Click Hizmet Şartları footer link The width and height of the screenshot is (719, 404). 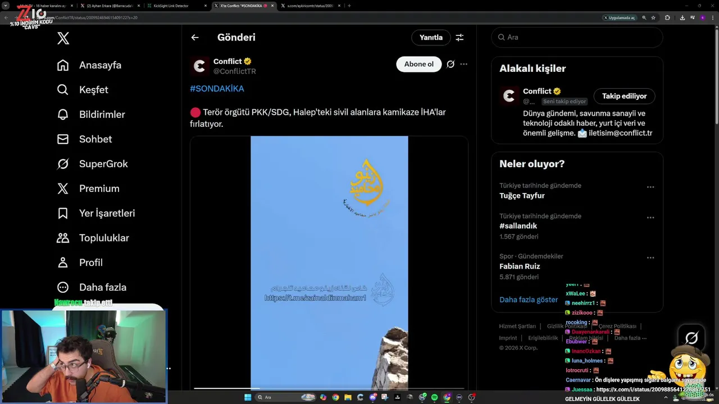pyautogui.click(x=517, y=326)
